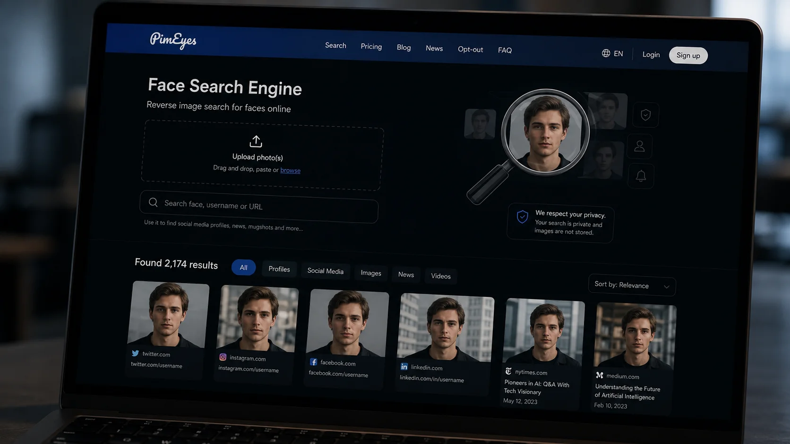Click the facebook.com/username link
Viewport: 790px width, 444px height.
pos(338,374)
